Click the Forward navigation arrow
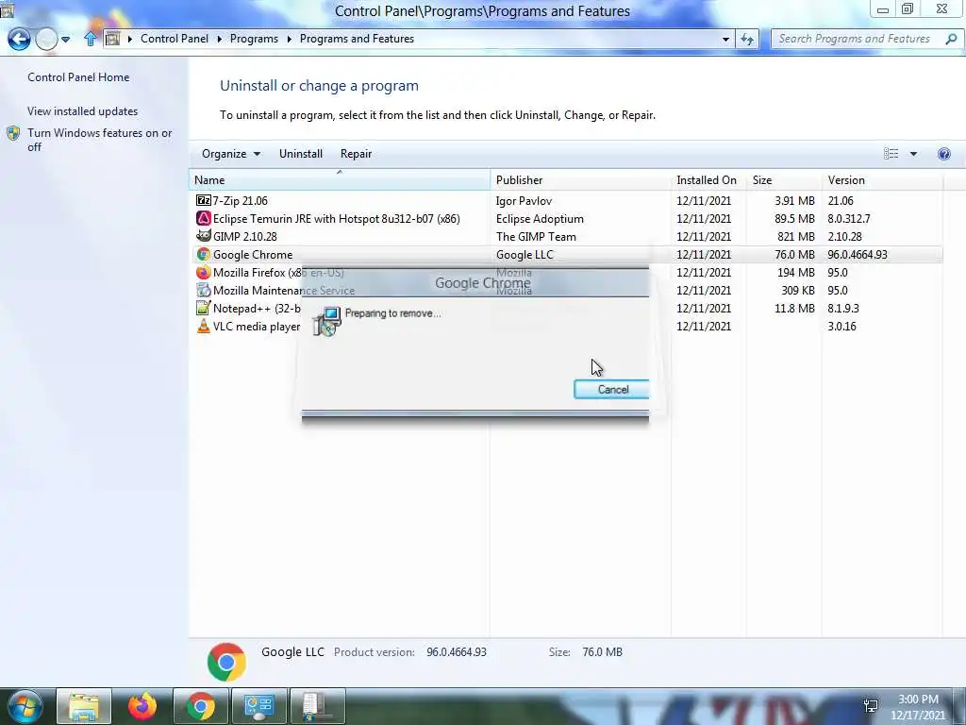This screenshot has width=966, height=725. click(x=46, y=39)
